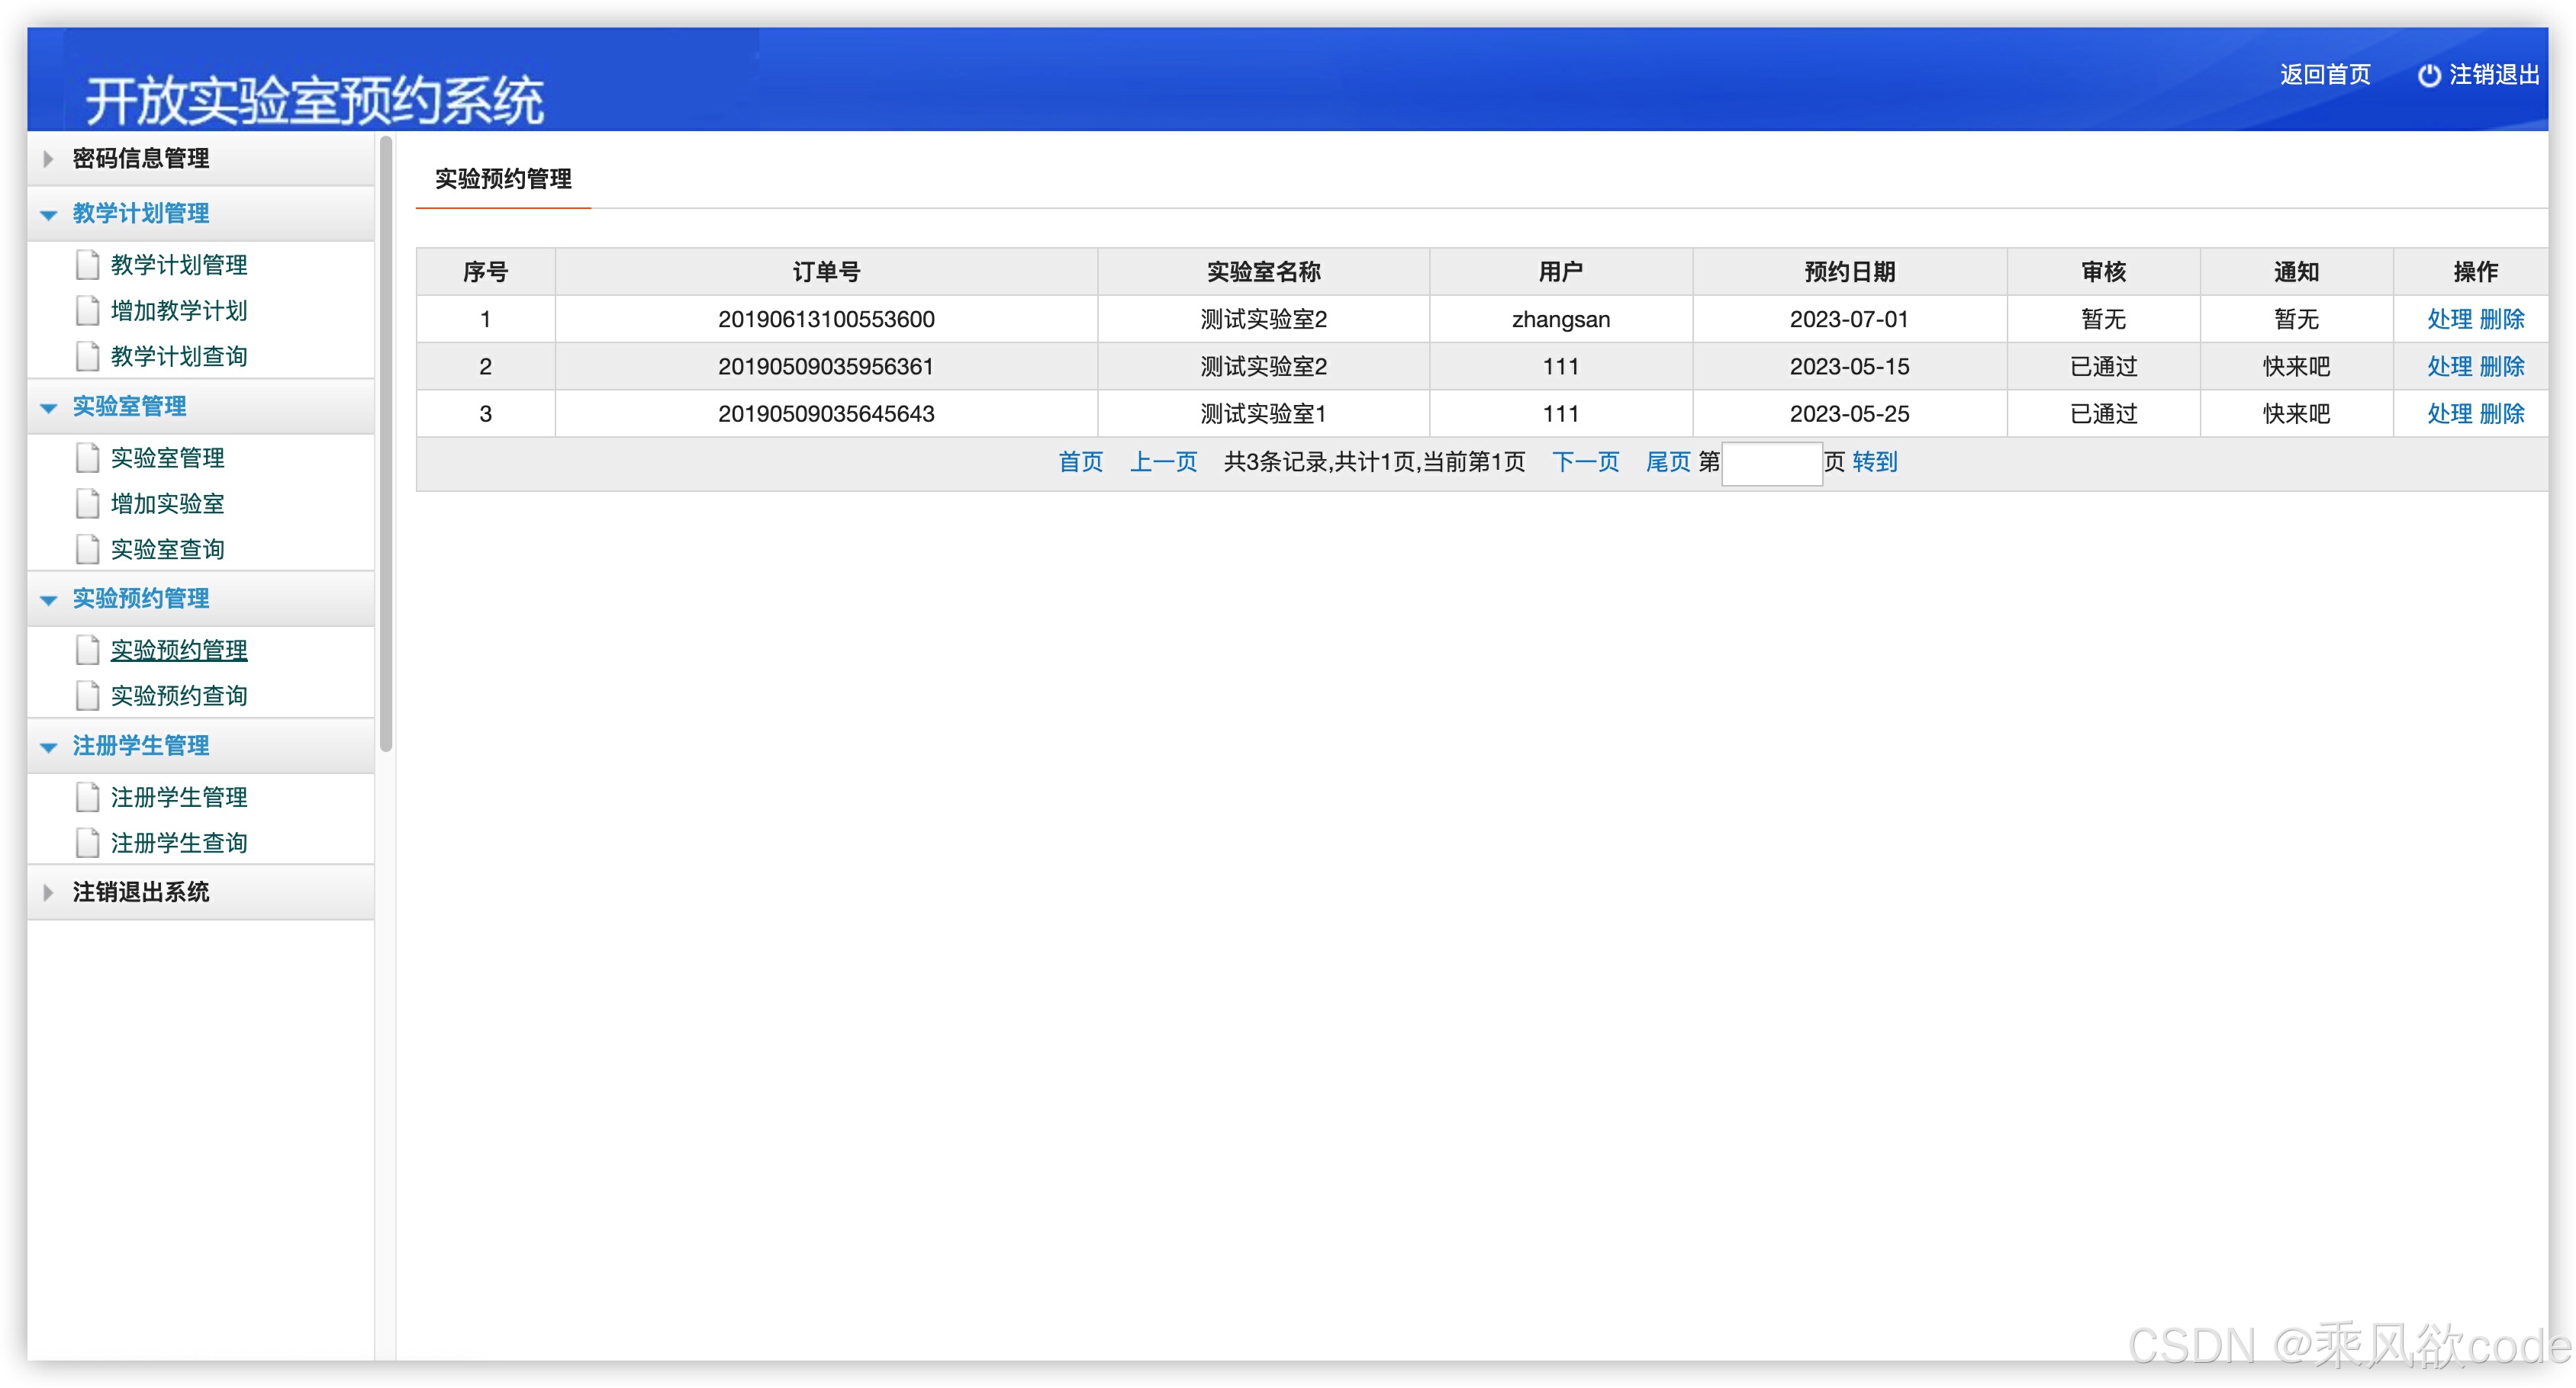Click the power icon next to 注销退出
Screen dimensions: 2576x1388
(2430, 75)
